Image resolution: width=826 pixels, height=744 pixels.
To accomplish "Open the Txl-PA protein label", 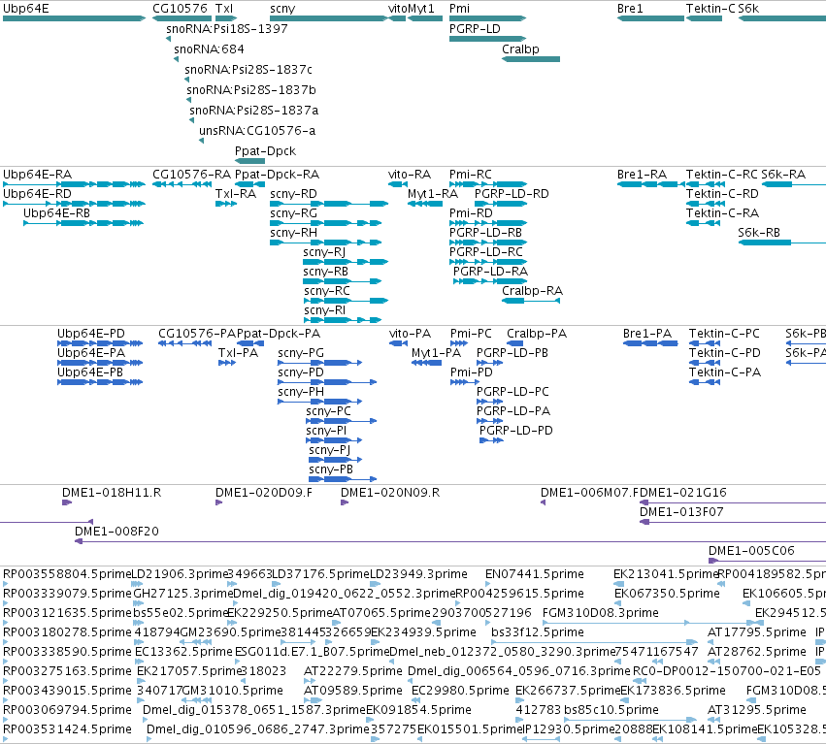I will click(238, 353).
